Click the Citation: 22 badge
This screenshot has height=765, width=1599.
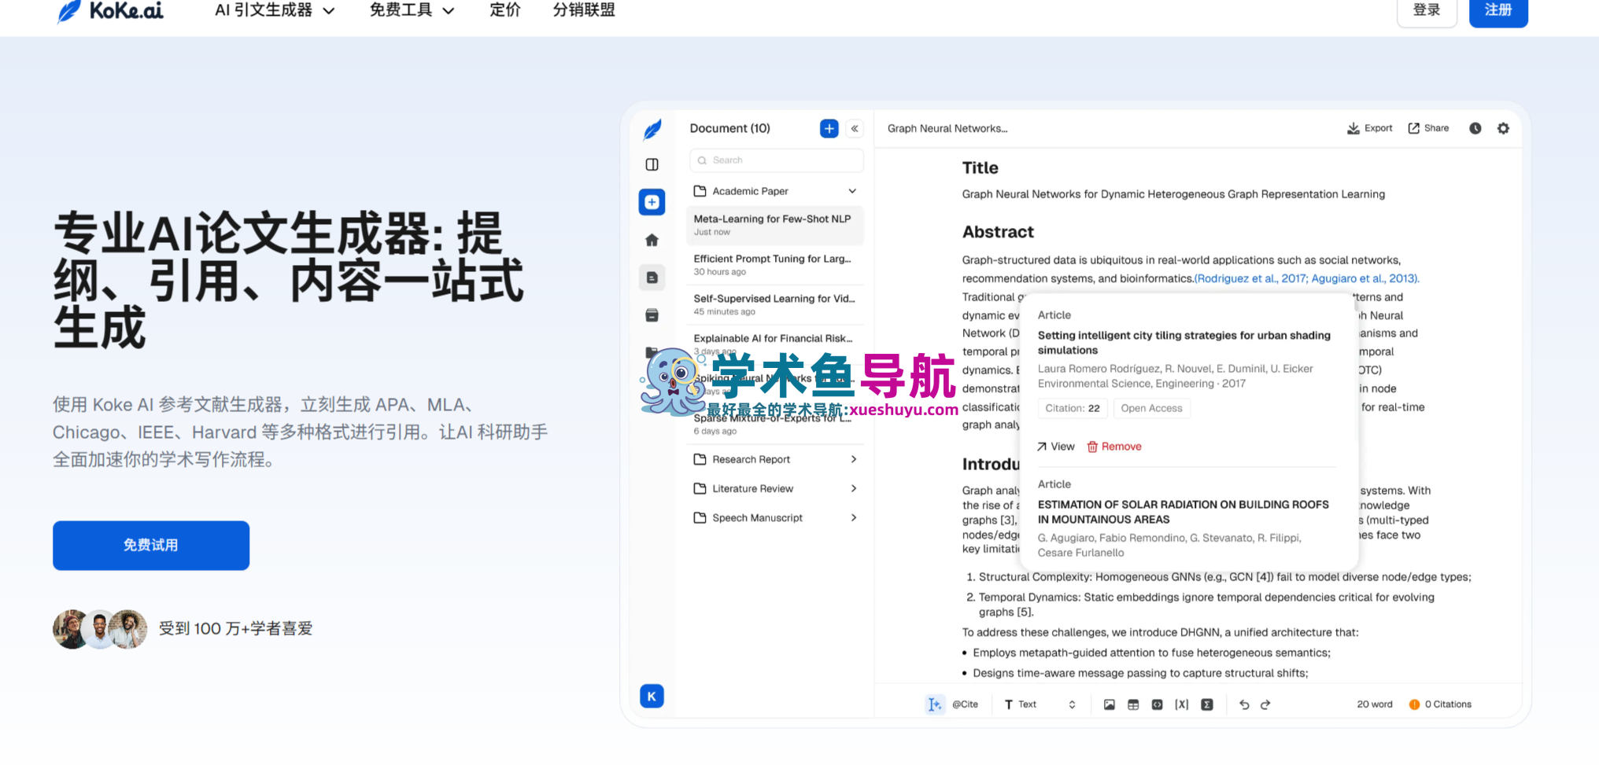[1073, 408]
